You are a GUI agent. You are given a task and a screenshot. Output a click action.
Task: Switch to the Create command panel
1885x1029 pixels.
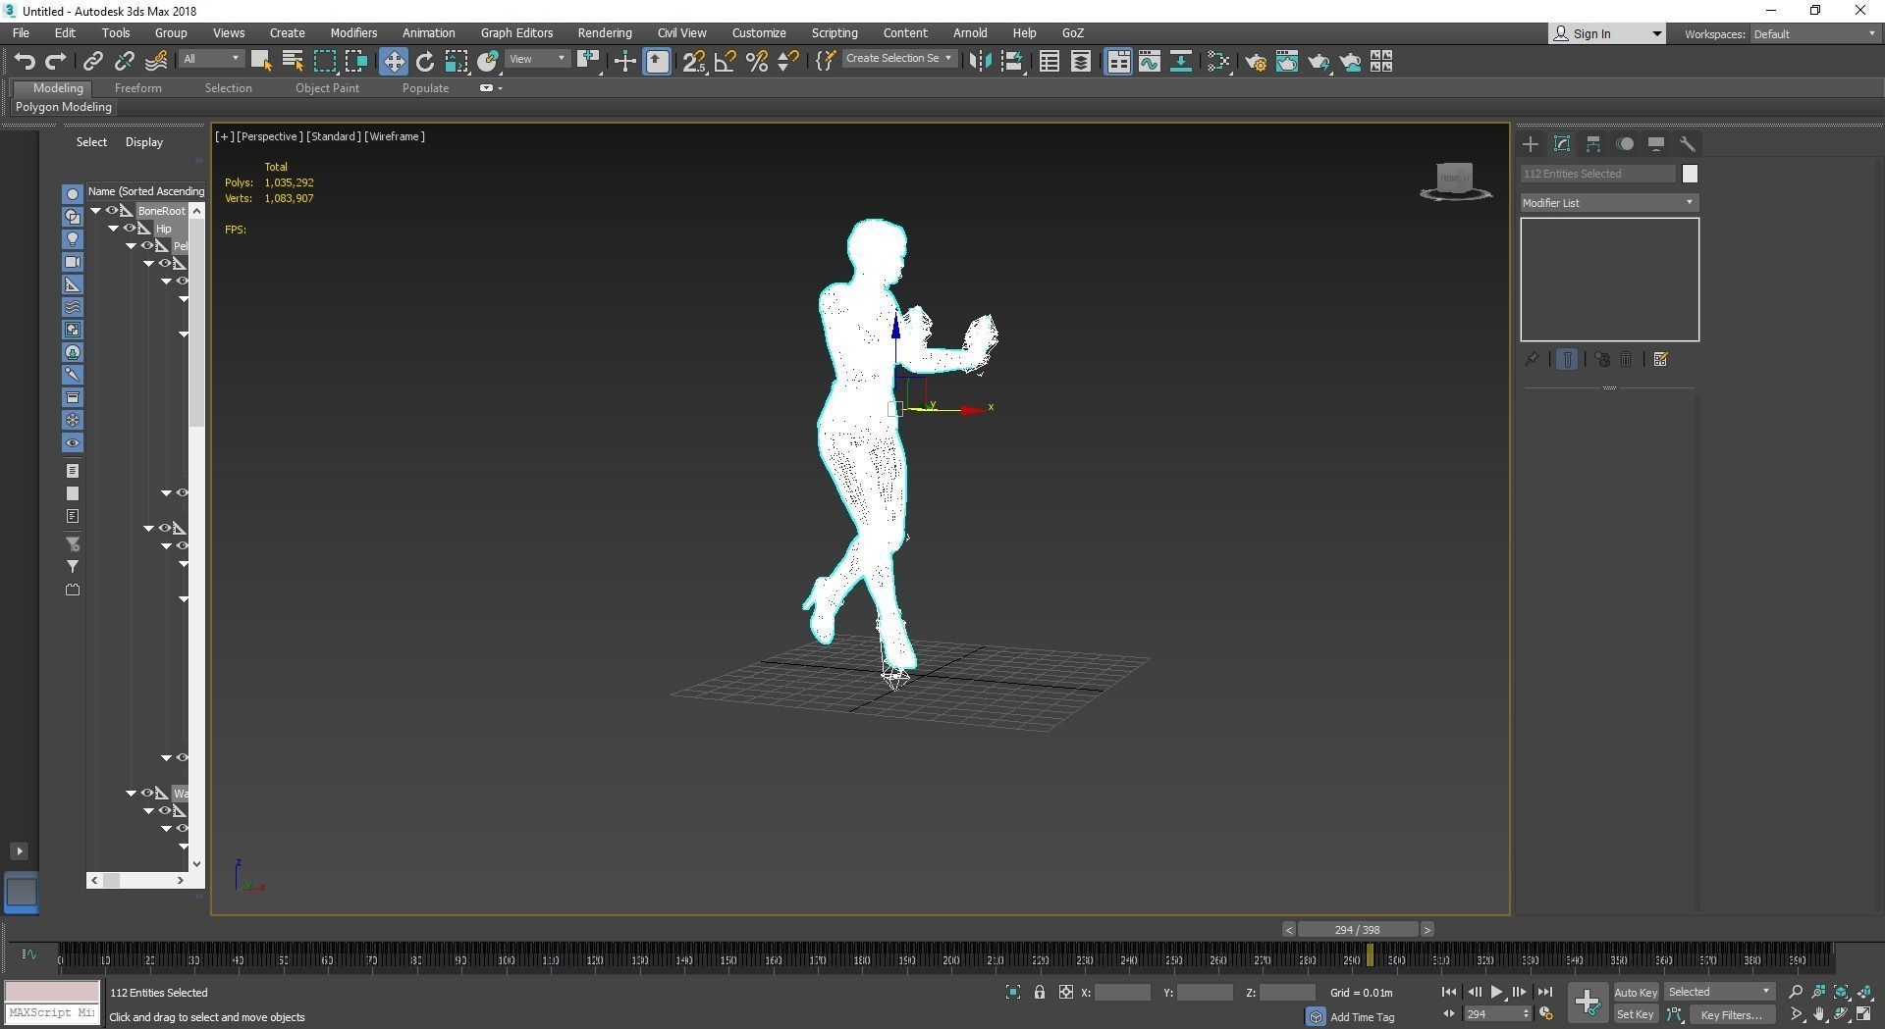pyautogui.click(x=1531, y=144)
